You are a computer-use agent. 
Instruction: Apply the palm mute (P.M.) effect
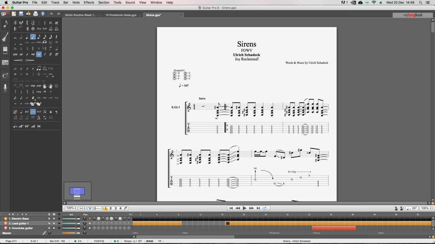point(51,68)
